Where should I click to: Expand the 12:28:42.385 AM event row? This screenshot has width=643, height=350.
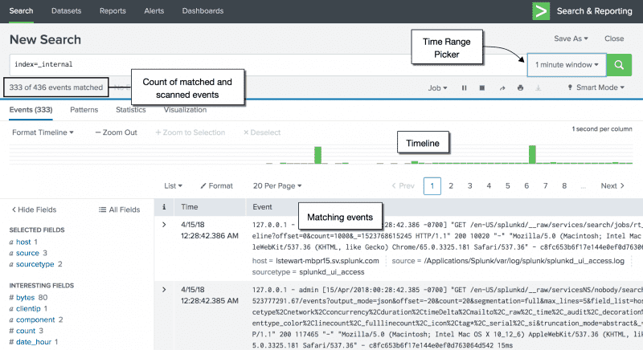click(x=164, y=290)
